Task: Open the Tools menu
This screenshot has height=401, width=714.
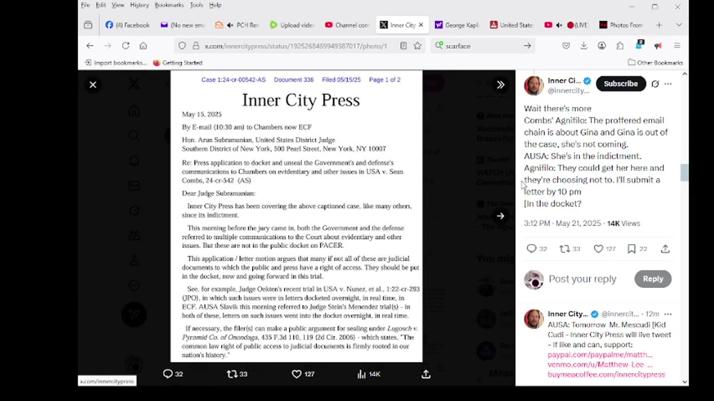Action: tap(196, 5)
